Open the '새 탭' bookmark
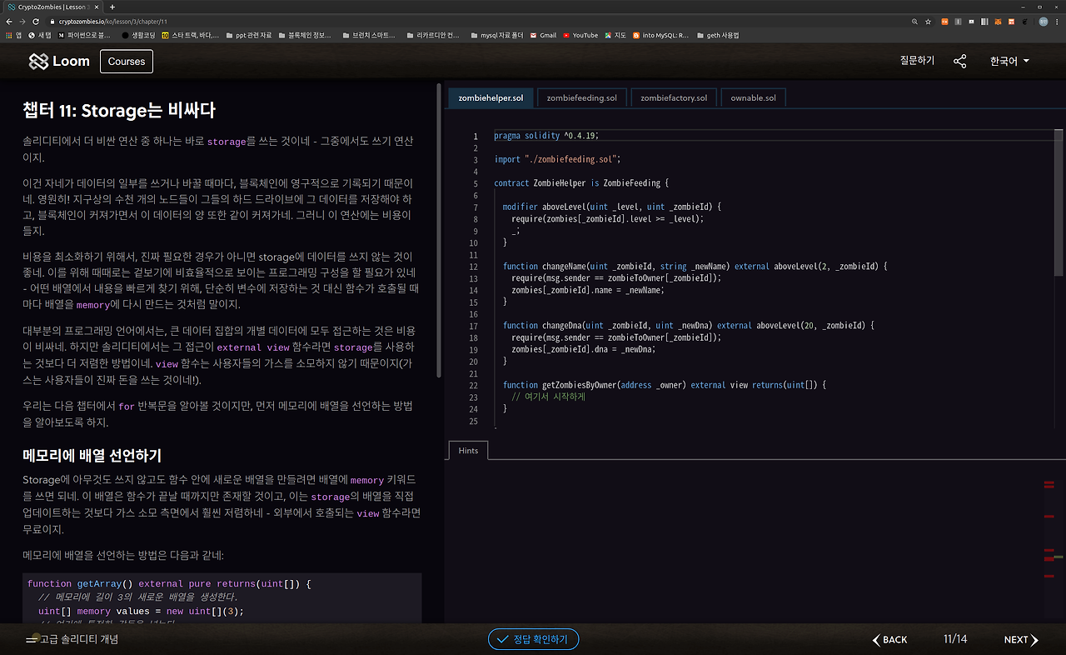Image resolution: width=1066 pixels, height=655 pixels. 40,35
